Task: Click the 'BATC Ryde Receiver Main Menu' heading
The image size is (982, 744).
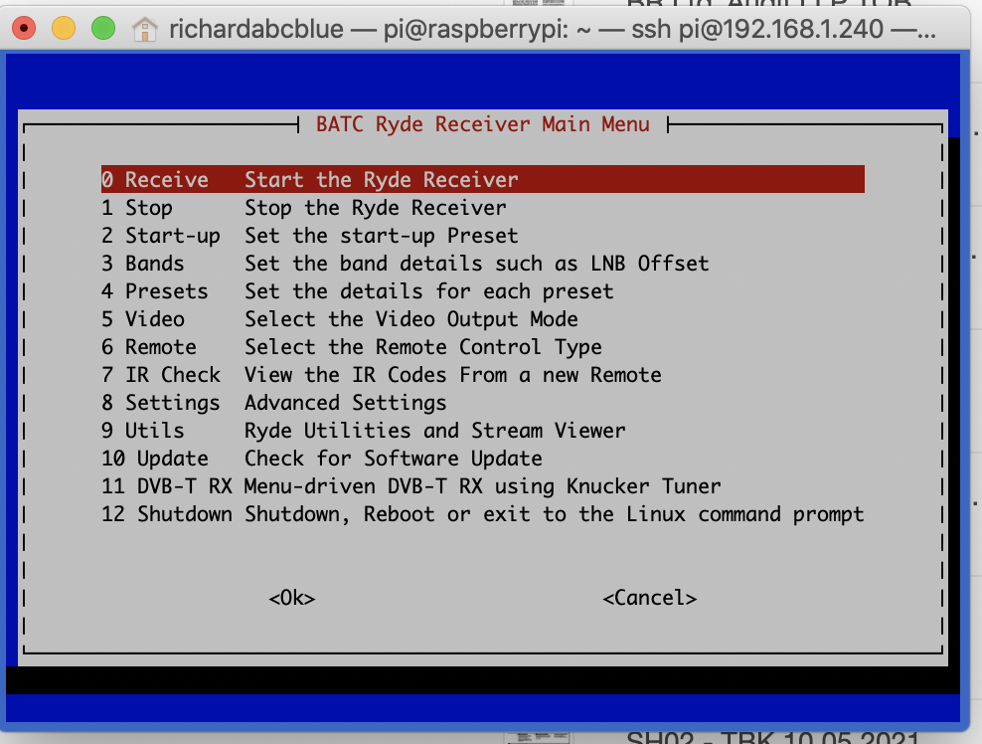Action: 483,124
